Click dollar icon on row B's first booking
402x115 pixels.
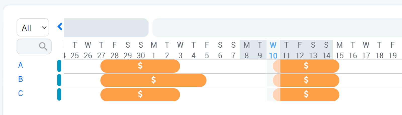click(154, 80)
